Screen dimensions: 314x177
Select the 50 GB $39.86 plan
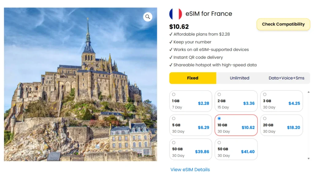pos(190,149)
